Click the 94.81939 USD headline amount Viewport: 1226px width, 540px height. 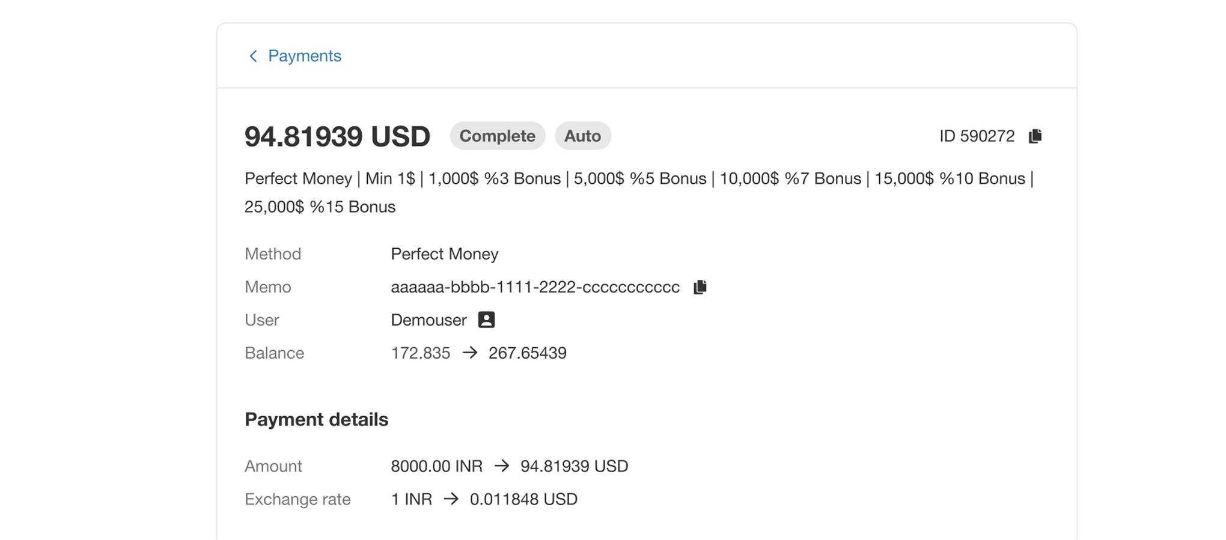coord(337,136)
